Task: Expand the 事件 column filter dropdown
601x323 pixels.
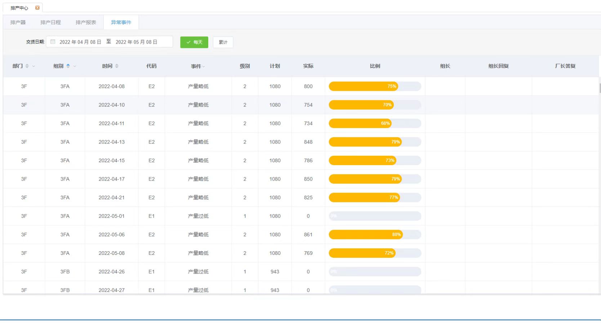Action: point(204,67)
